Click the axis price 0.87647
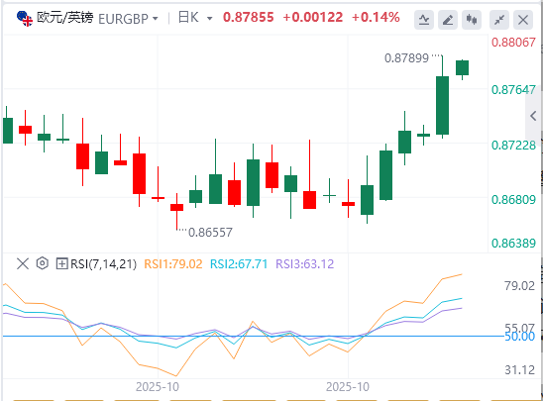 513,90
